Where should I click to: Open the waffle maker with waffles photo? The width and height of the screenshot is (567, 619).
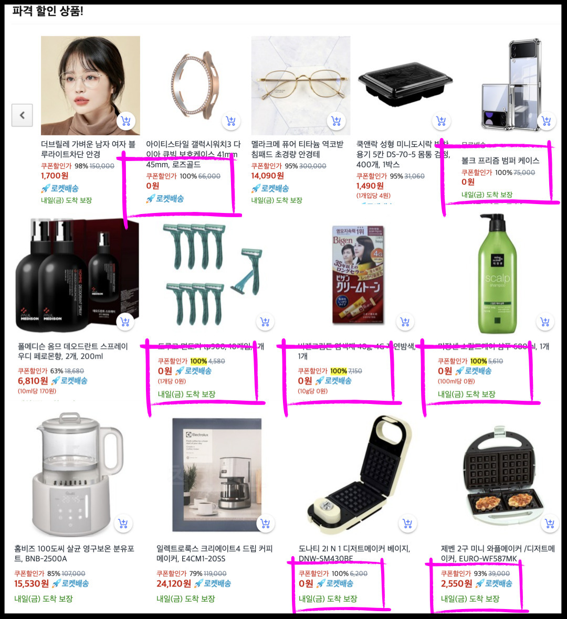pyautogui.click(x=503, y=476)
